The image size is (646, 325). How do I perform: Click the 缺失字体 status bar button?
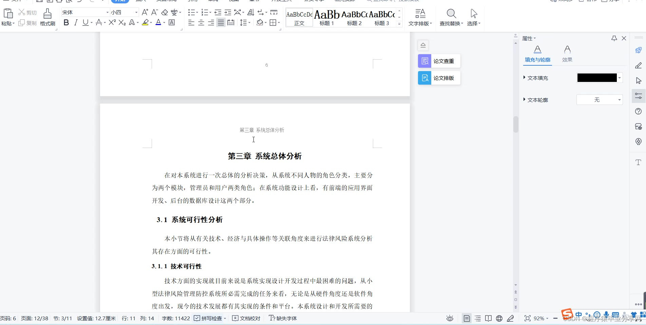[283, 318]
